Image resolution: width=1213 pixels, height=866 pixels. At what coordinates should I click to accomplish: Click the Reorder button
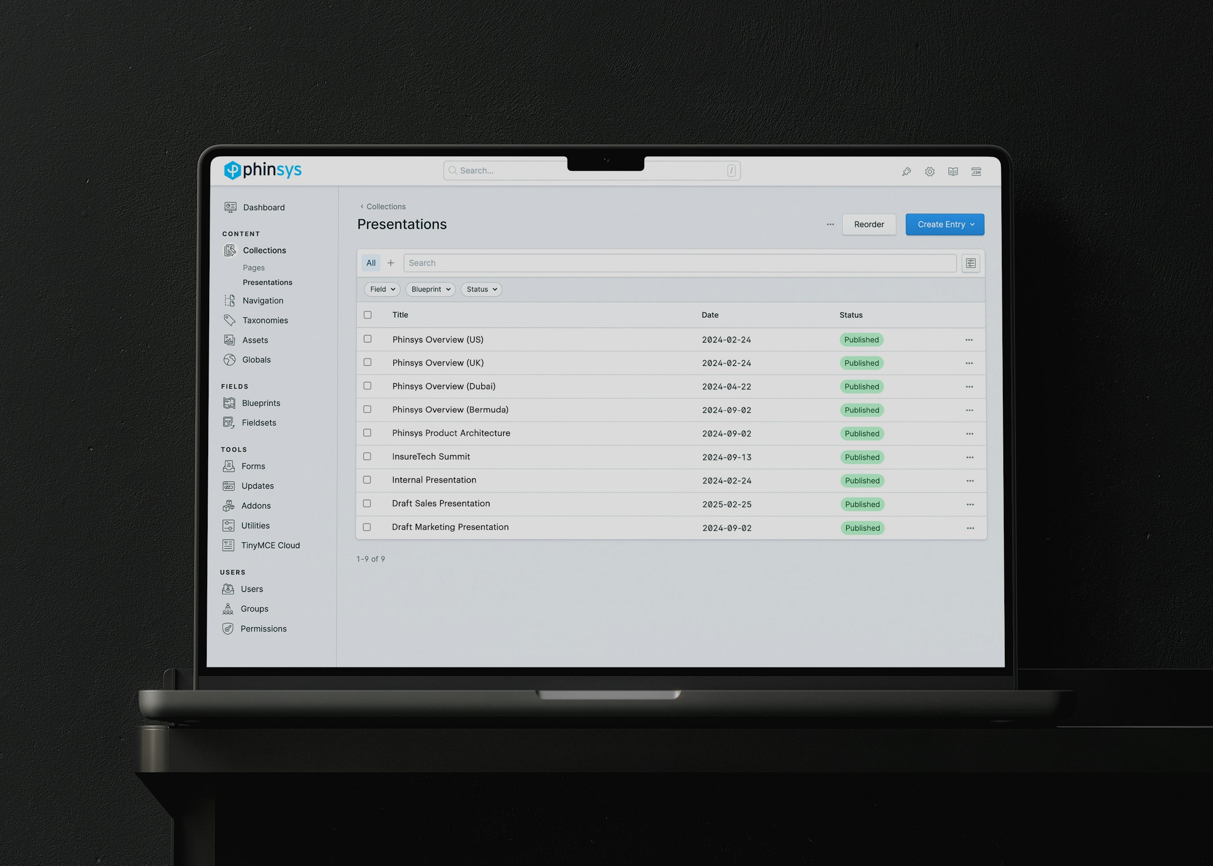pos(869,225)
